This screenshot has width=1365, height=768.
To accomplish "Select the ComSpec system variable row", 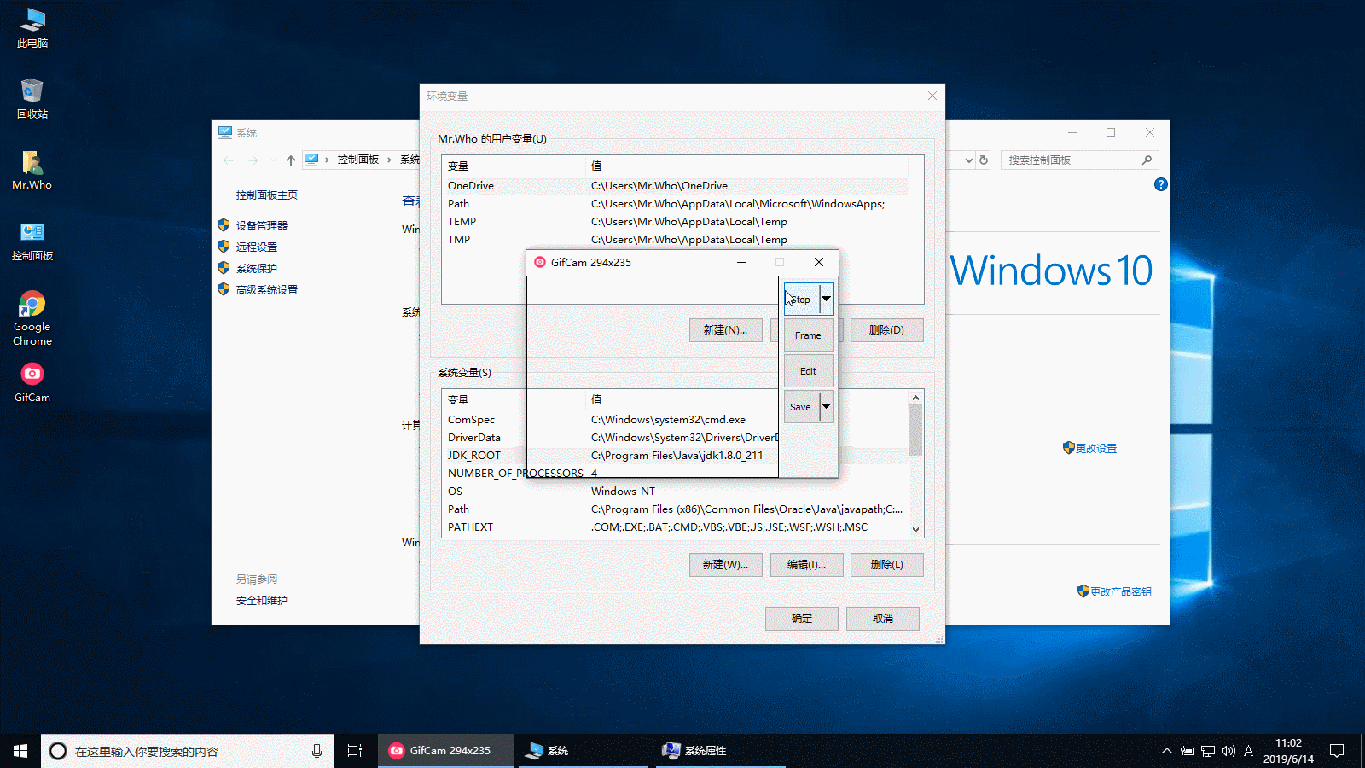I will (675, 420).
